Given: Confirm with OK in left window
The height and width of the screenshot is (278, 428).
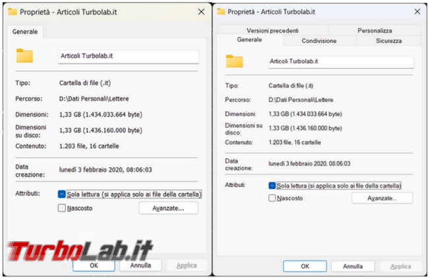Looking at the screenshot, I should 94,265.
